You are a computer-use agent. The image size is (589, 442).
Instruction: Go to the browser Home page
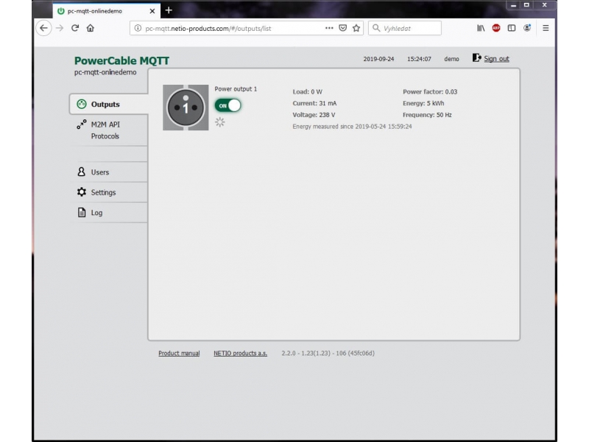[90, 28]
